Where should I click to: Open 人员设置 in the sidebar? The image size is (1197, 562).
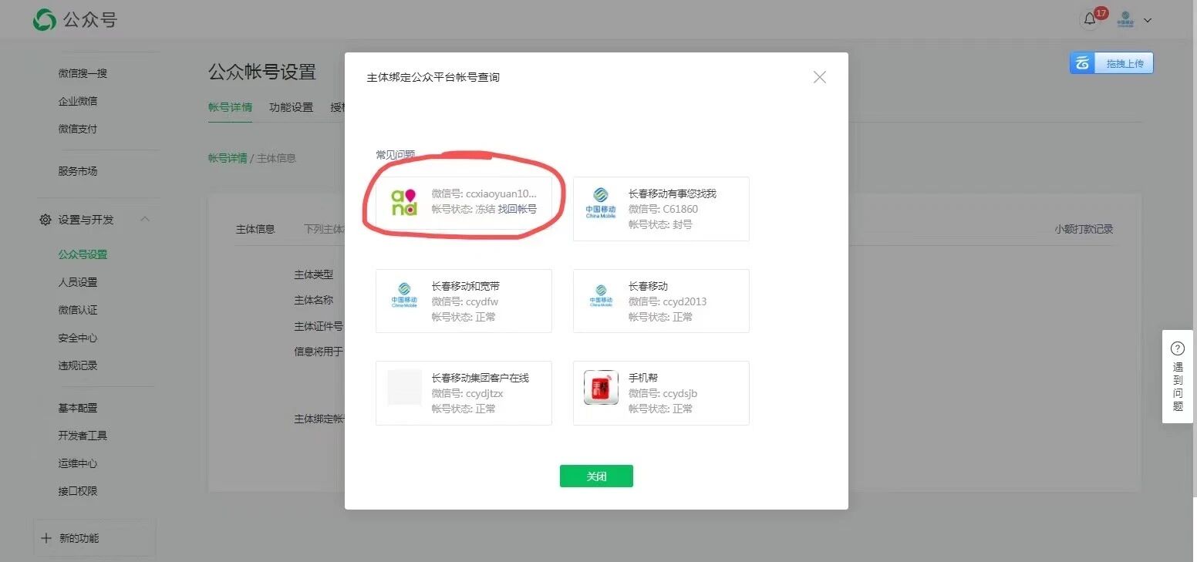tap(78, 282)
